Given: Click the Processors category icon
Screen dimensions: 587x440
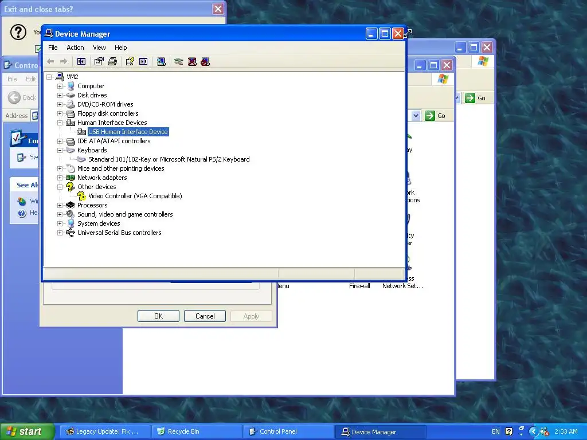Looking at the screenshot, I should (71, 205).
